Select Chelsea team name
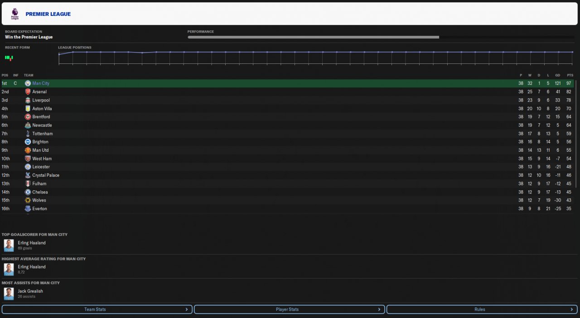 40,192
